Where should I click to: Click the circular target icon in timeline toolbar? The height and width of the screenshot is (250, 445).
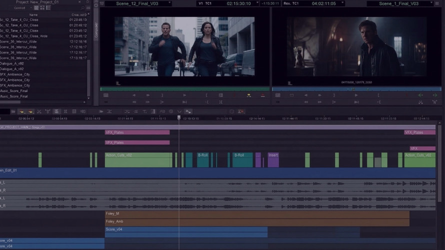(171, 111)
